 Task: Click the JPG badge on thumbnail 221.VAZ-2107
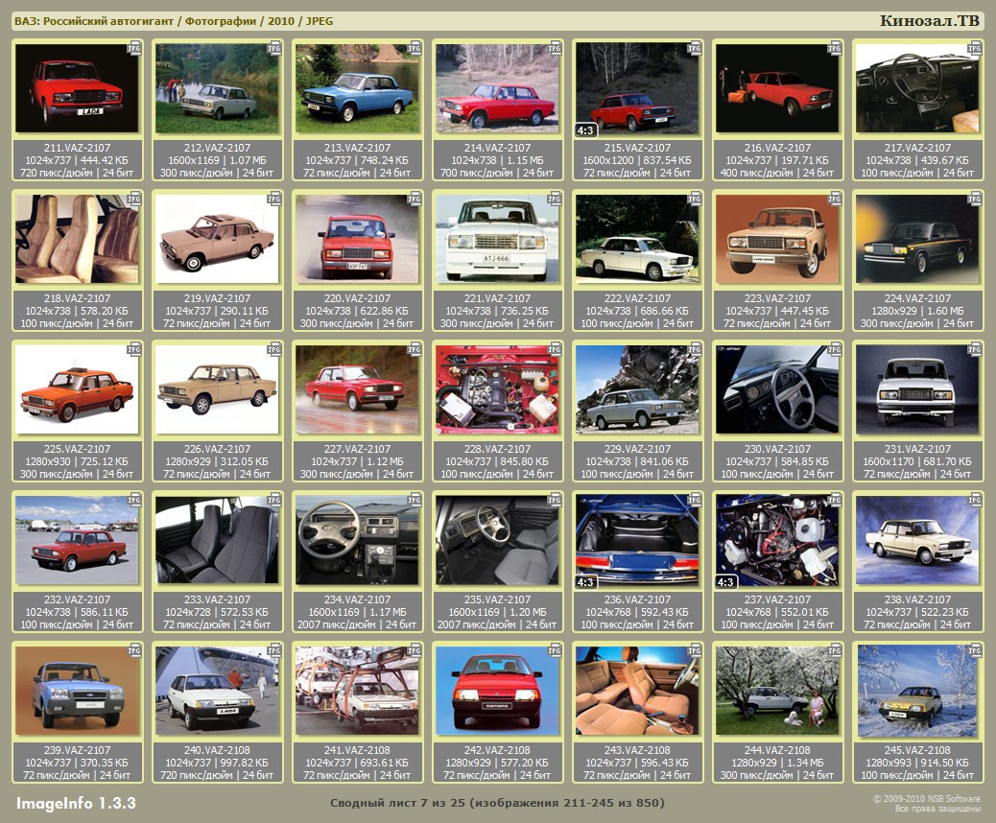pos(555,199)
